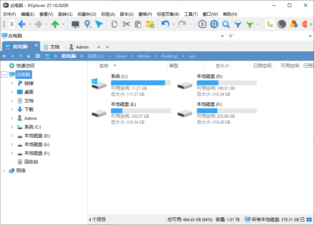The image size is (314, 225).
Task: Open the 工具(T) menu
Action: tap(190, 14)
